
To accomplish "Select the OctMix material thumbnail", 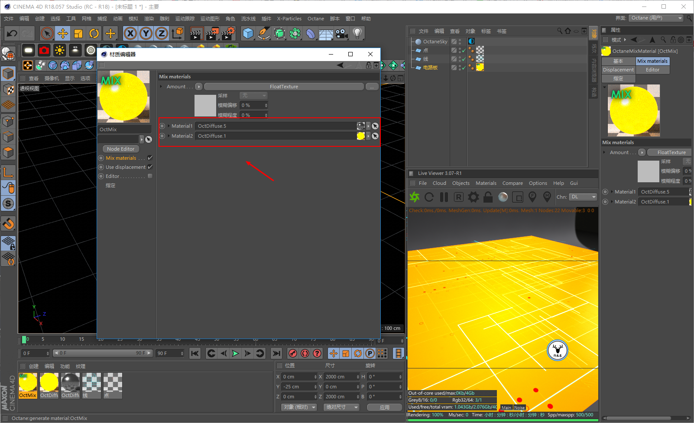I will click(x=28, y=383).
